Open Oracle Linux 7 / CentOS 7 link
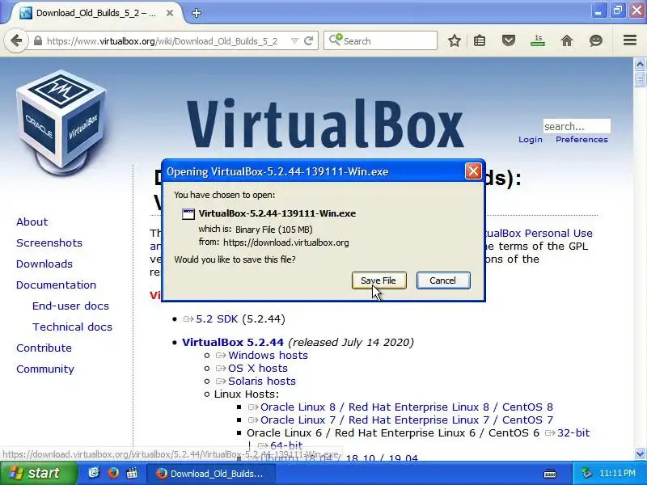Screen dimensions: 647x485 [x=407, y=420]
